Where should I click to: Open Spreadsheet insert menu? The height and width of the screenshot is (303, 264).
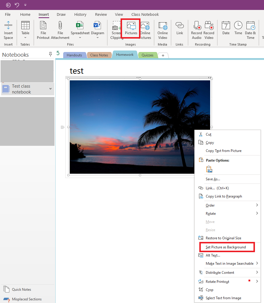(80, 30)
